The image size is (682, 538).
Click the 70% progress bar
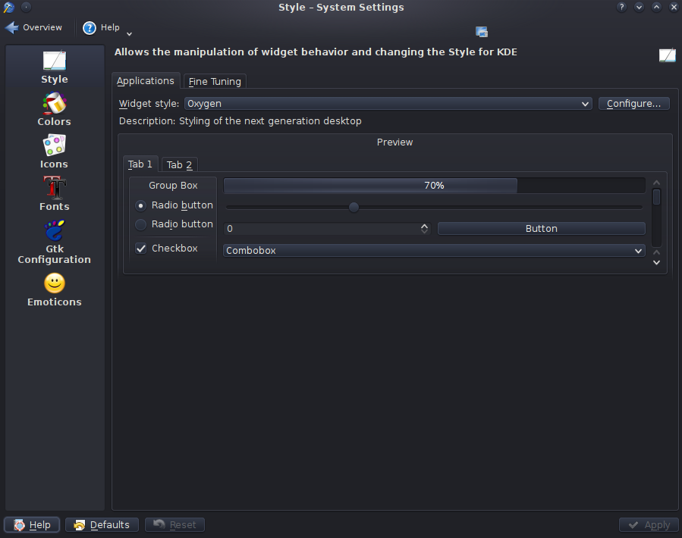[x=434, y=186]
